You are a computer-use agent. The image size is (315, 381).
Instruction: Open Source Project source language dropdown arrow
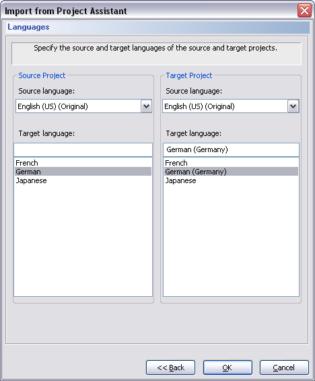146,106
